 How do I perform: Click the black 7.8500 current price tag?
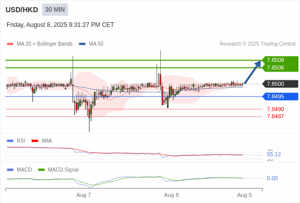tap(281, 84)
